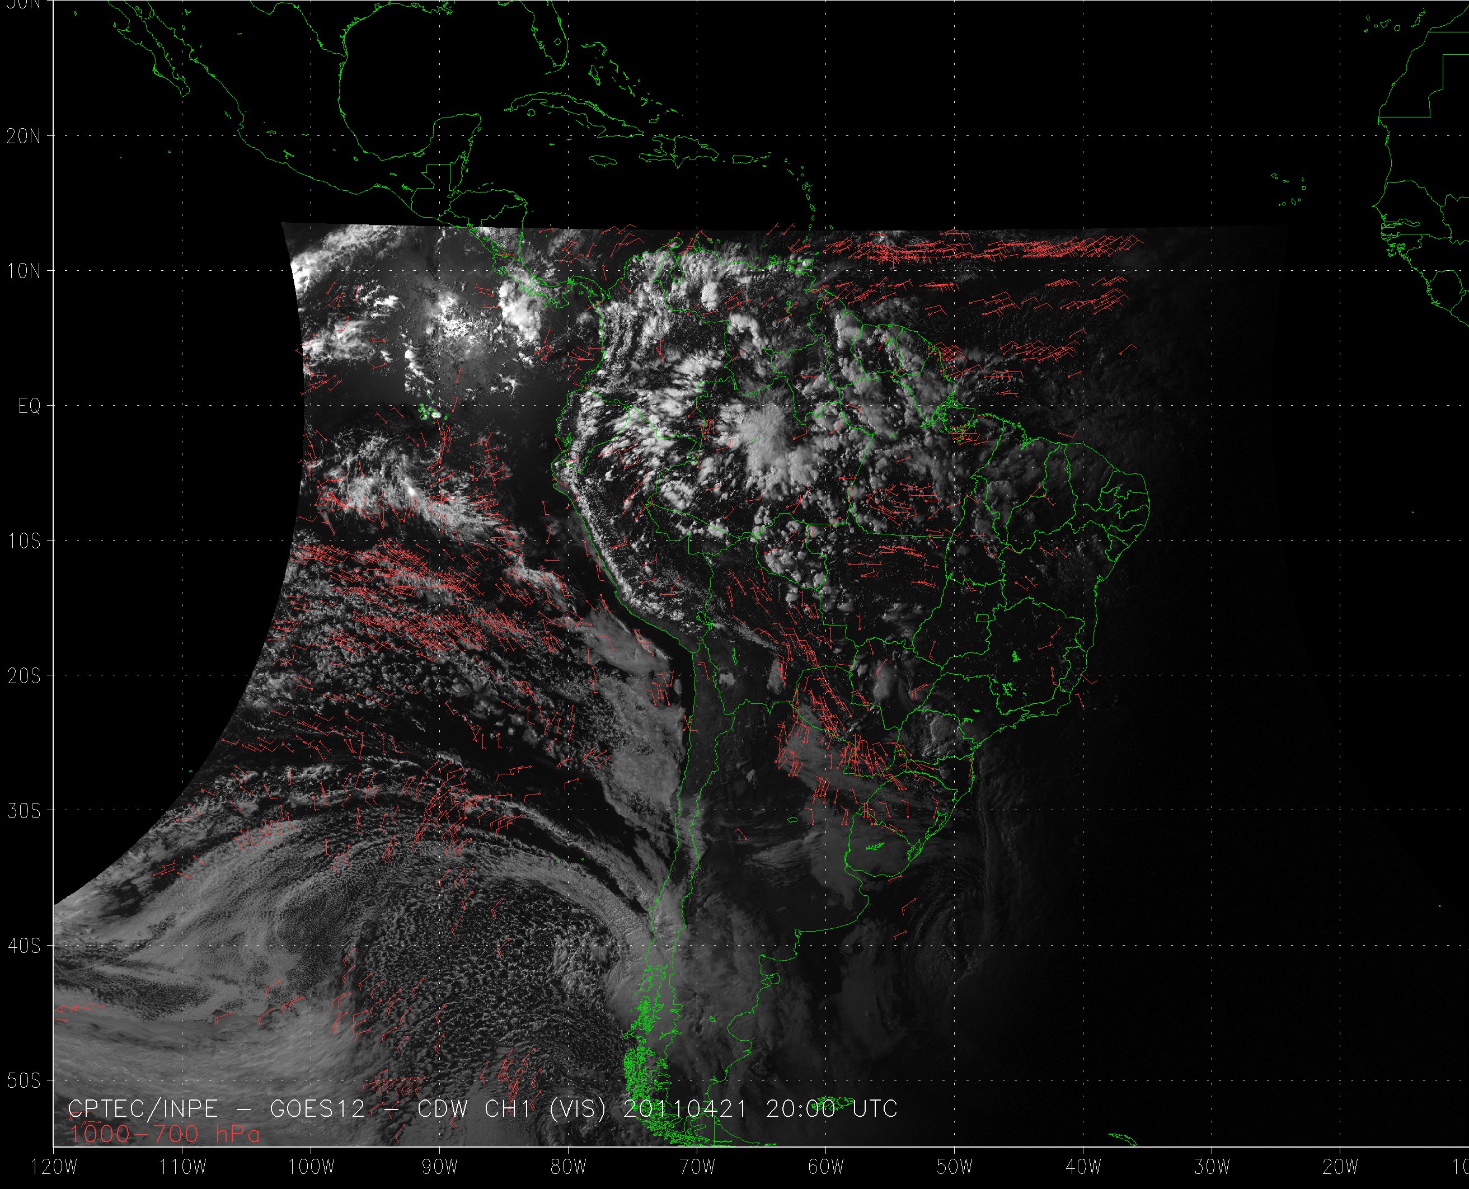This screenshot has height=1189, width=1469.
Task: Click the EQ latitude axis label
Action: (x=30, y=406)
